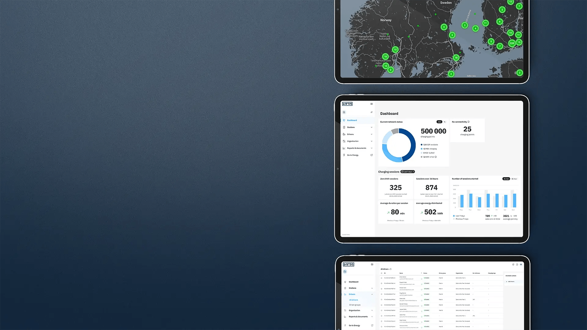Click the switch-organisation arrows icon on Dashboard tablet
587x330 pixels.
[x=371, y=112]
